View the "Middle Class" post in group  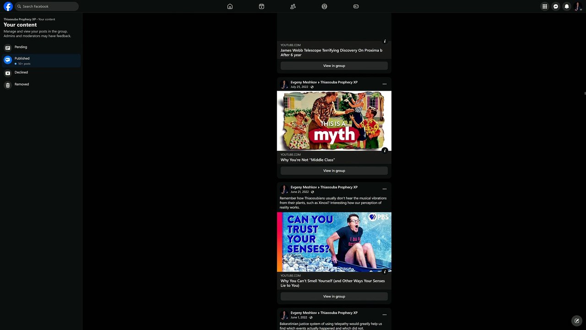pyautogui.click(x=334, y=170)
